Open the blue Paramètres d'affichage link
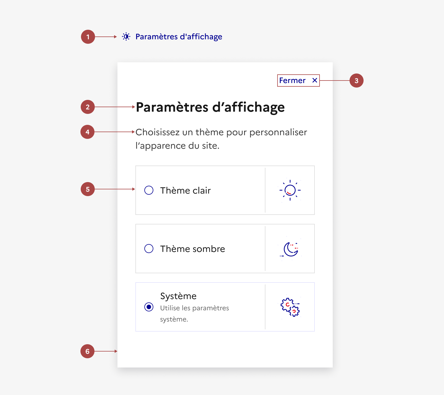444x395 pixels. [179, 37]
